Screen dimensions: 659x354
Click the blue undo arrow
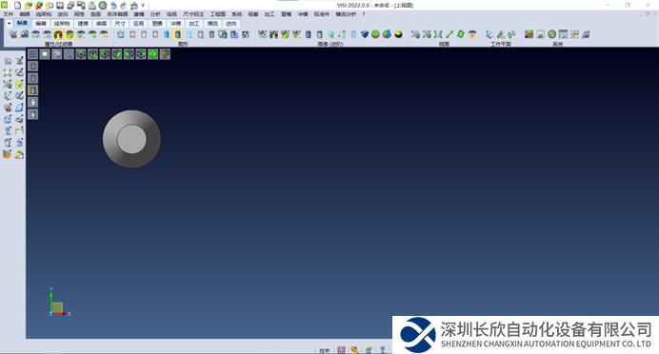[x=113, y=6]
